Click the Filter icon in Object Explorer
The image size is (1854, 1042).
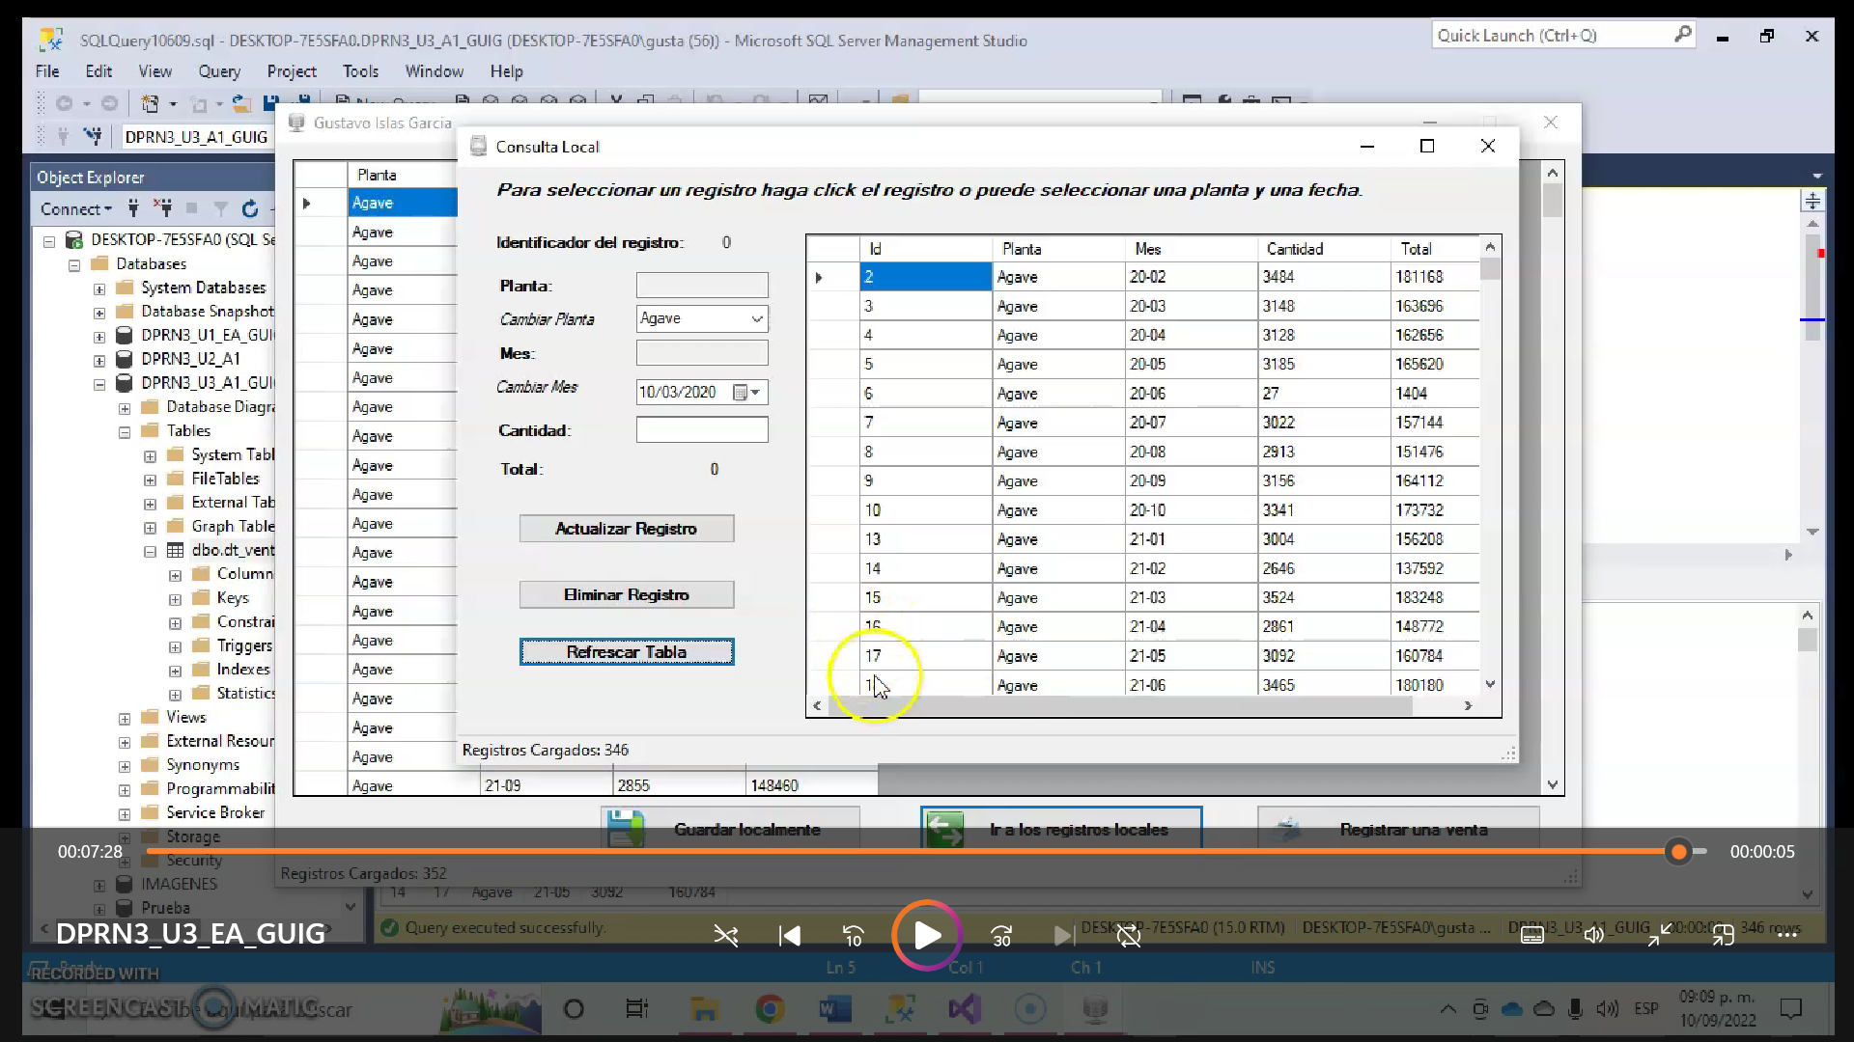coord(221,209)
